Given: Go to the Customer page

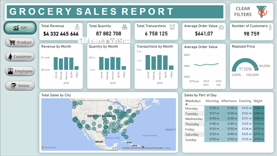Looking at the screenshot, I should [20, 57].
